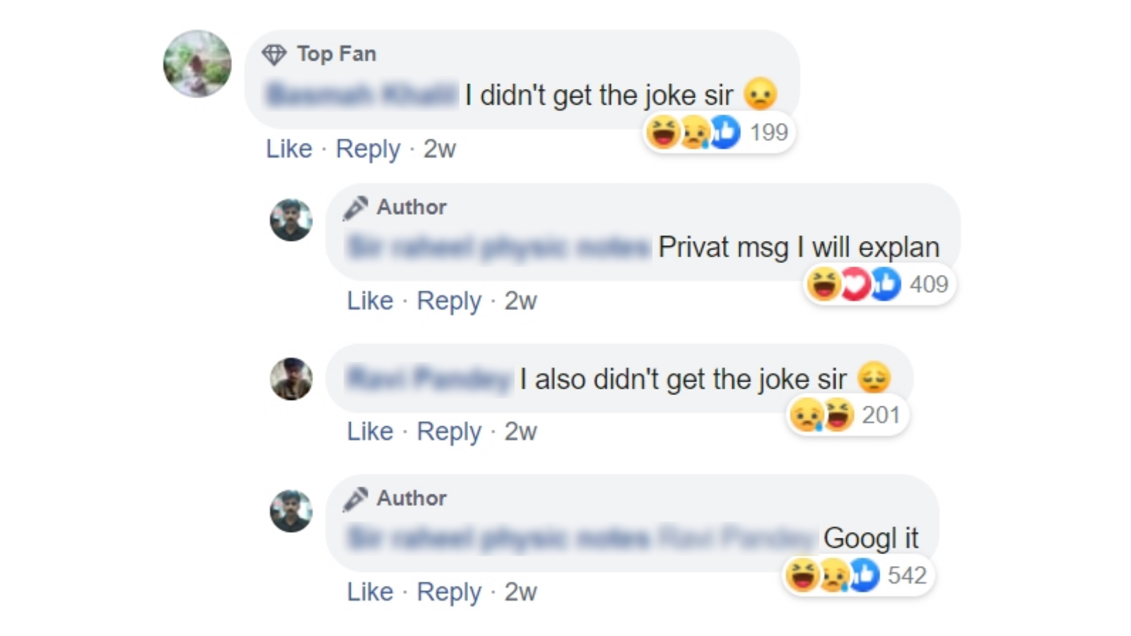Like the Googl it reply
1131x636 pixels.
370,592
